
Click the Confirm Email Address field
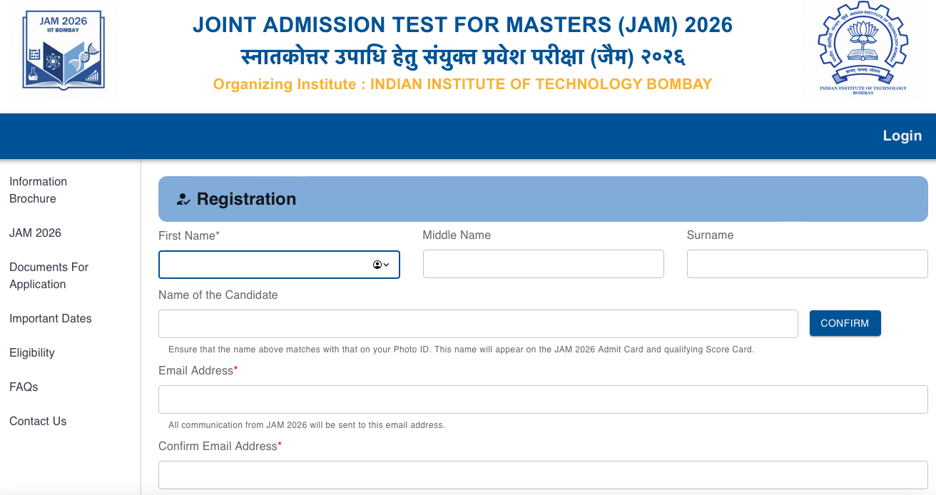point(543,475)
